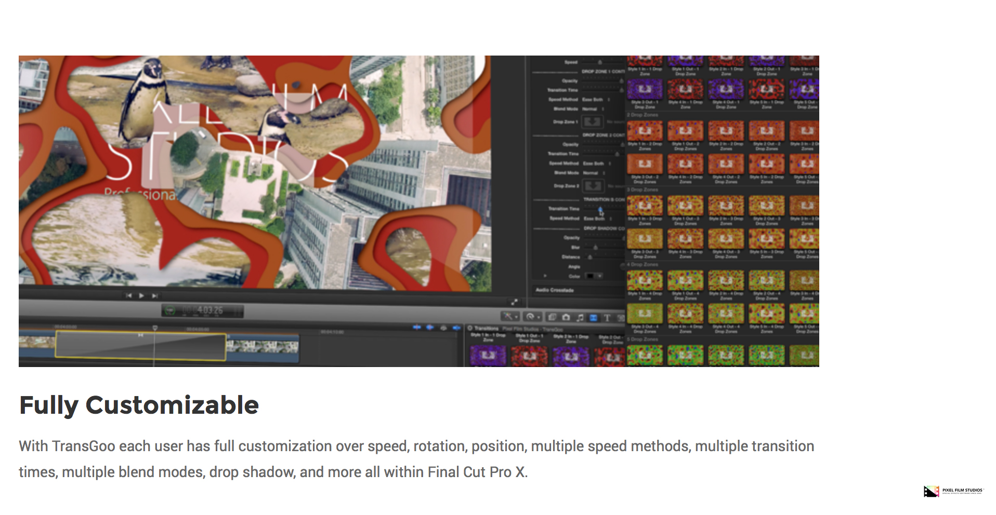The width and height of the screenshot is (996, 515).
Task: Open the Photos browser camera icon
Action: tap(566, 317)
